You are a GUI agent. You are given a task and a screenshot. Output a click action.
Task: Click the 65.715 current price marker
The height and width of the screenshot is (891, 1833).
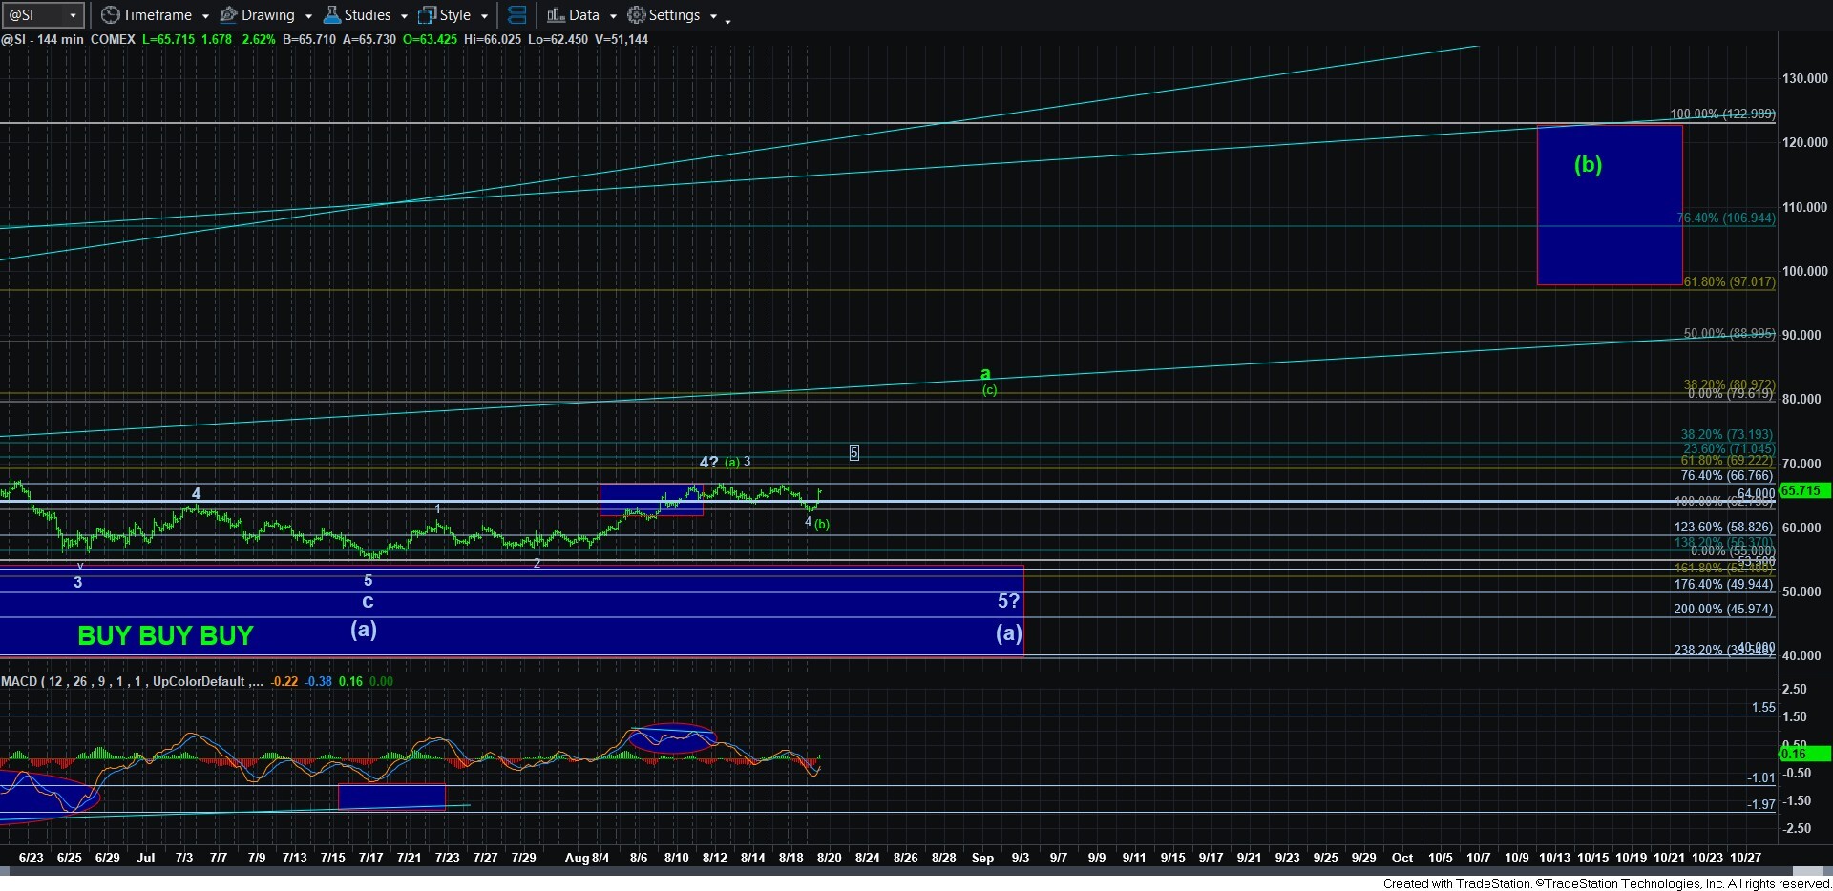pos(1802,490)
